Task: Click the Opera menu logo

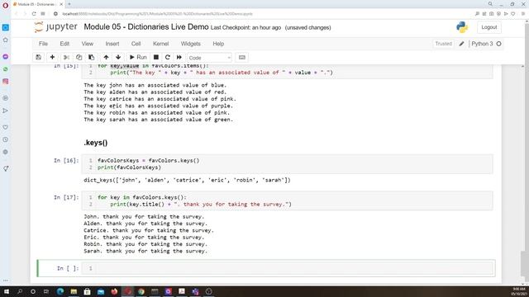Action: (x=5, y=5)
